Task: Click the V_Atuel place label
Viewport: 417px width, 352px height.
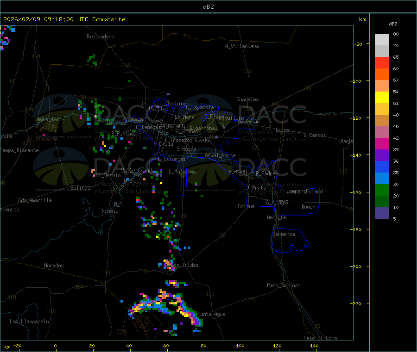Action: click(238, 171)
